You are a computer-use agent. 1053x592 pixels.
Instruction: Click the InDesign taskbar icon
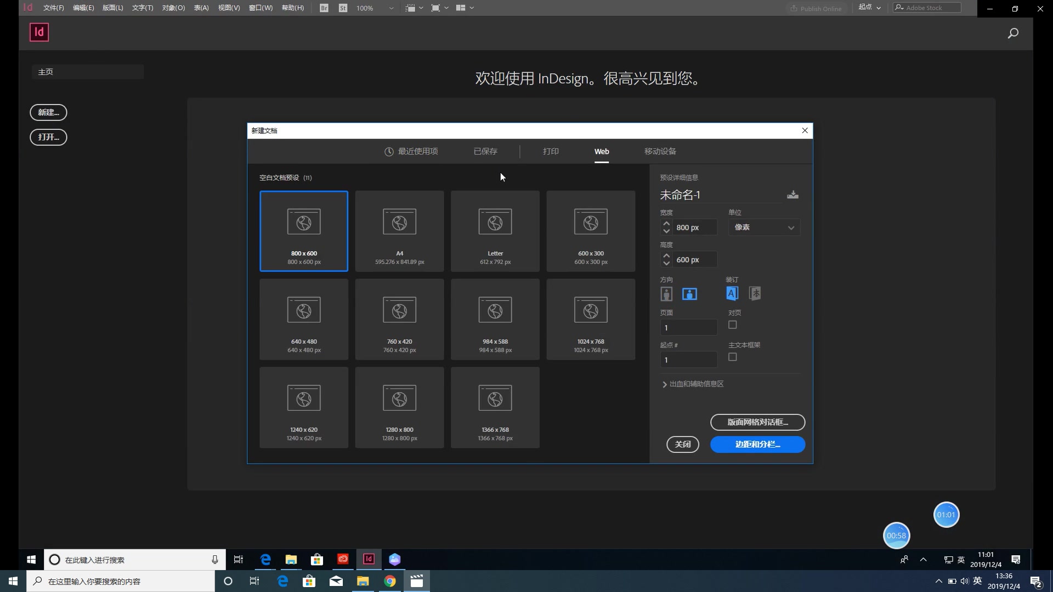(x=370, y=559)
